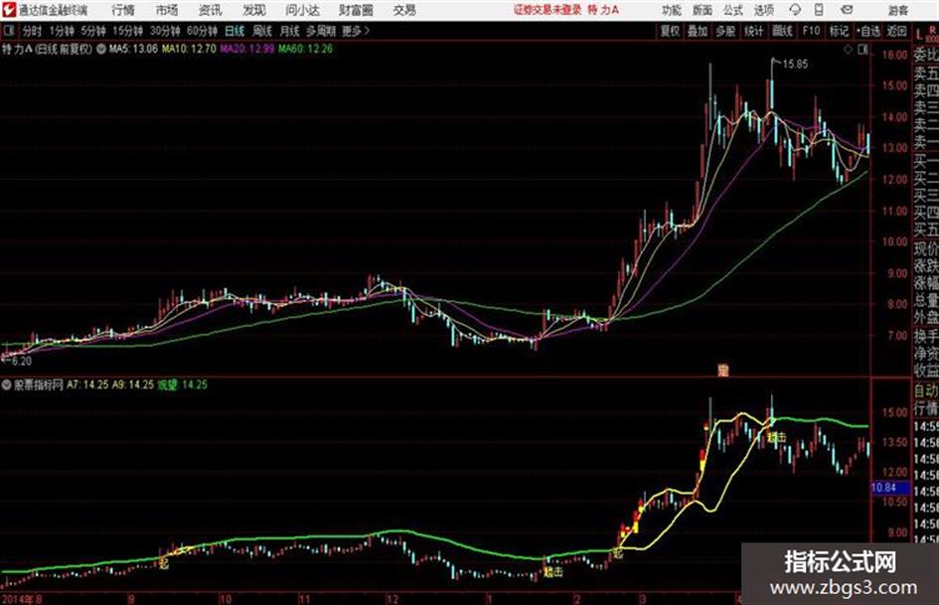Click the MA20: 12.99 indicator label
The image size is (939, 605).
(247, 49)
